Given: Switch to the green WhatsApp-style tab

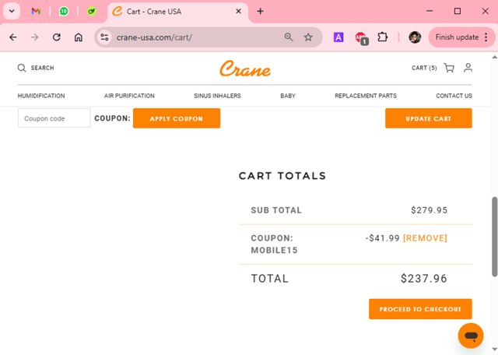Looking at the screenshot, I should 64,11.
